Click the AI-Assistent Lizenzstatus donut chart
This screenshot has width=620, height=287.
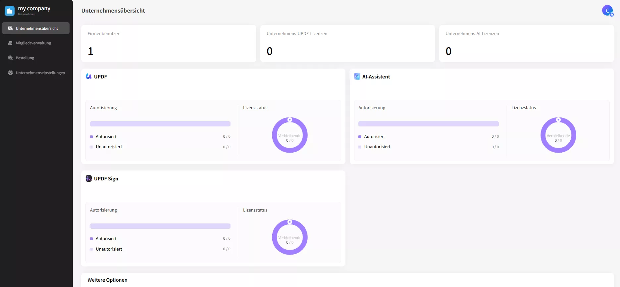click(x=558, y=135)
